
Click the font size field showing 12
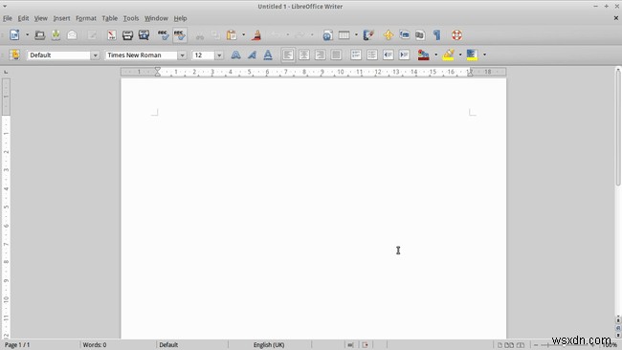[203, 55]
